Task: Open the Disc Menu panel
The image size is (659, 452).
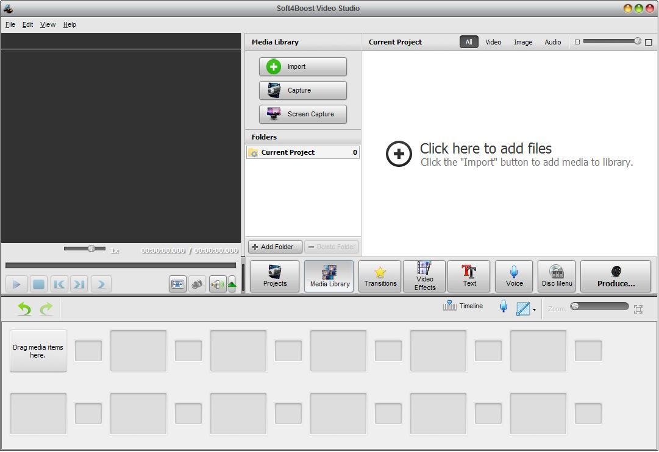Action: tap(557, 276)
